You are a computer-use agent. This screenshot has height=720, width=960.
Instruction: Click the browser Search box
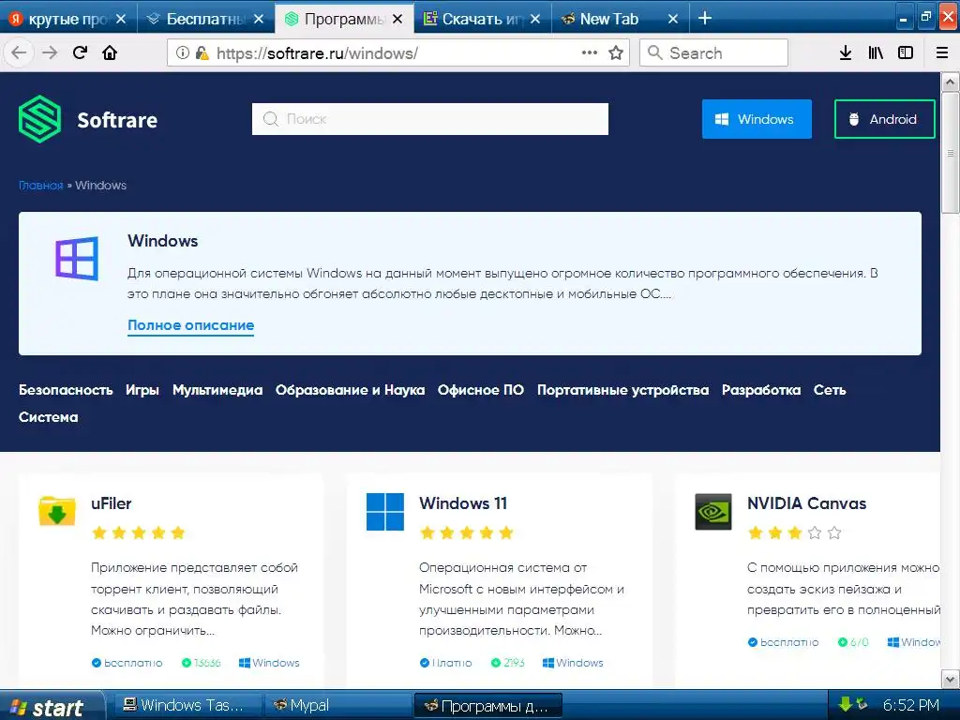[713, 52]
